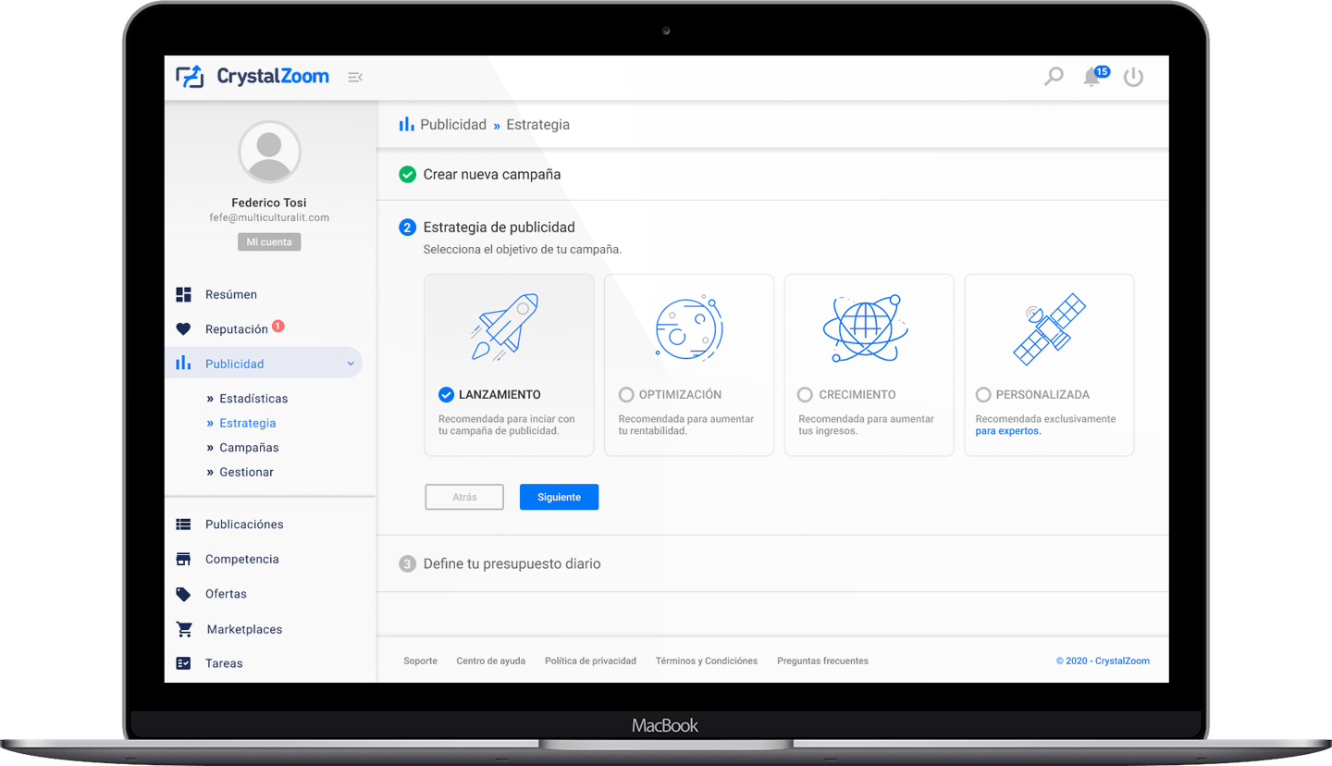
Task: Click the power logout icon
Action: coord(1133,78)
